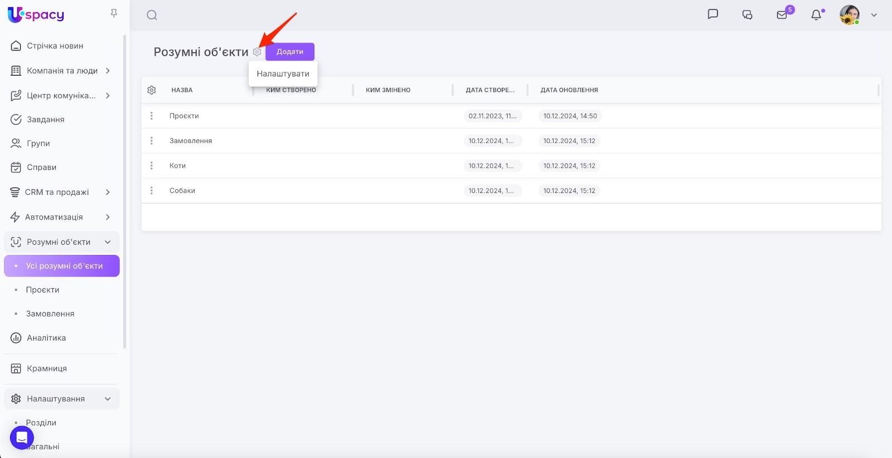Click the gear icon beside page title
Image resolution: width=892 pixels, height=458 pixels.
[x=257, y=52]
